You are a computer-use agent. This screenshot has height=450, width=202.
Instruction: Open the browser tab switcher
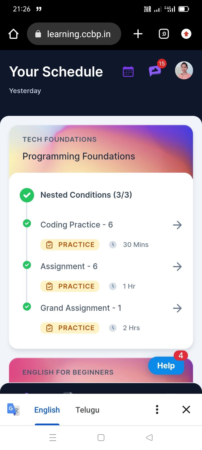(164, 34)
